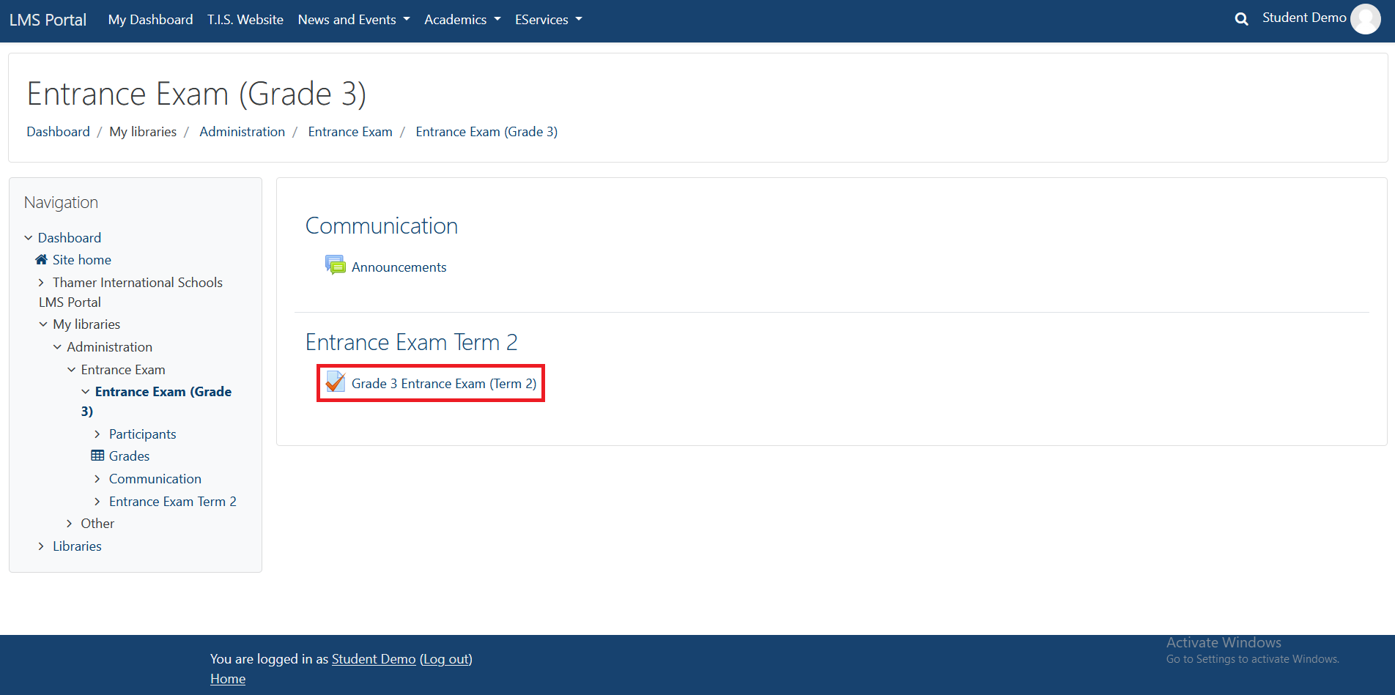Click the search magnifier icon
The height and width of the screenshot is (695, 1395).
1241,19
